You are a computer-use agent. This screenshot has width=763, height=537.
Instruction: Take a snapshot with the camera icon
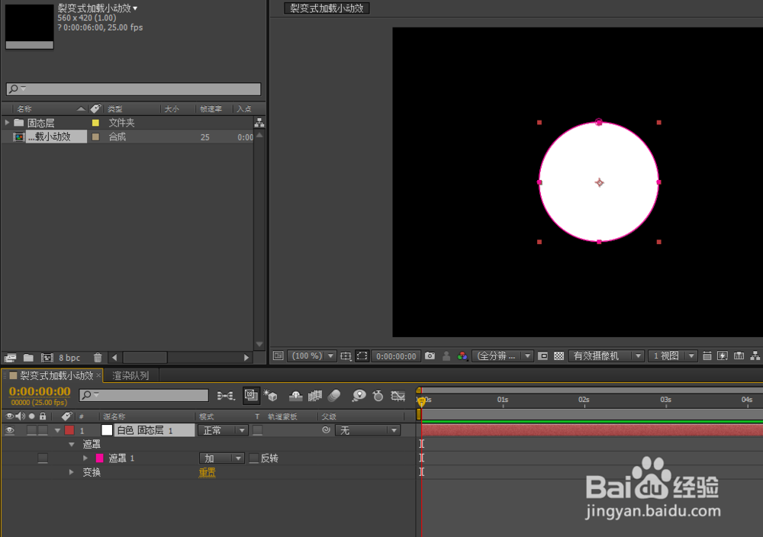pyautogui.click(x=430, y=356)
